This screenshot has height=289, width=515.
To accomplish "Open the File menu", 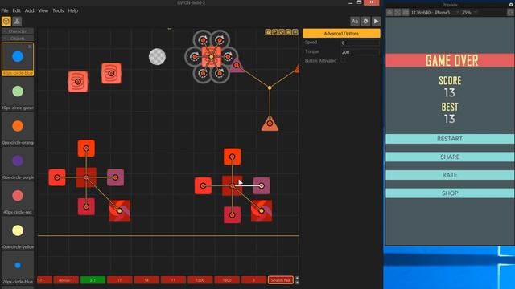I will 5,10.
